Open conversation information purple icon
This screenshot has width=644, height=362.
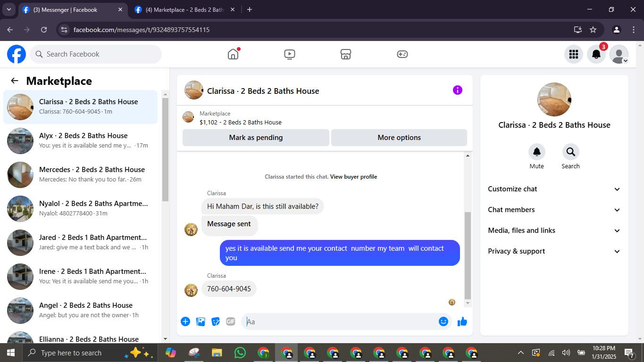pyautogui.click(x=458, y=90)
